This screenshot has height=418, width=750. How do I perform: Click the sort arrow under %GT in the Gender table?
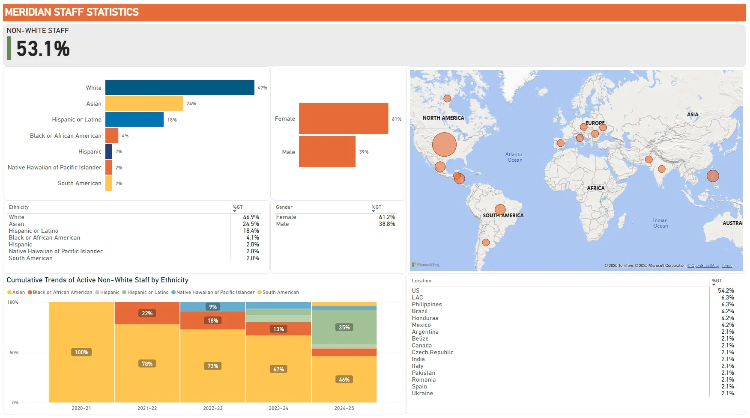[374, 211]
